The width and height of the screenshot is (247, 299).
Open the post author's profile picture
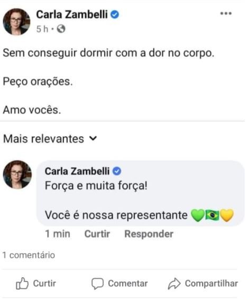point(16,22)
